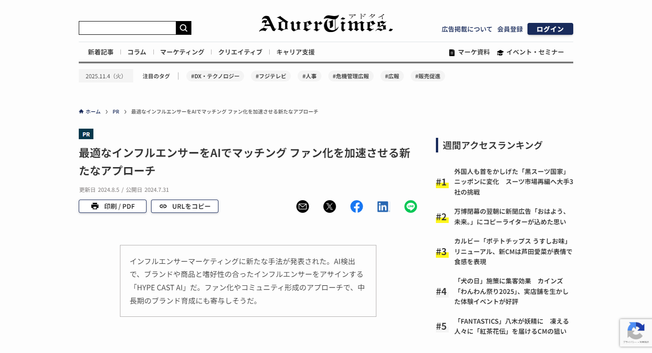This screenshot has width=652, height=353.
Task: Open the マーケティング menu item
Action: 182,52
